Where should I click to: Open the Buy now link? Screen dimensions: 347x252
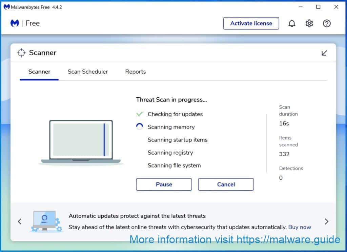point(300,227)
